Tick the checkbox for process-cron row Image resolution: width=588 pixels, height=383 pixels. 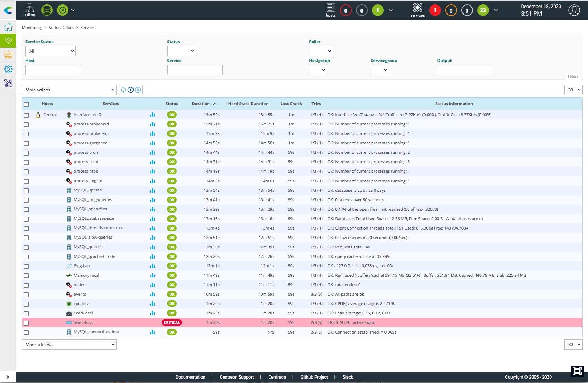[x=26, y=153]
